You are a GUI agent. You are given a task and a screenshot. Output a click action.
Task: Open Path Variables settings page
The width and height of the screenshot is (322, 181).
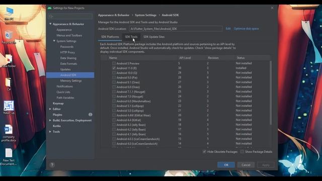tap(65, 98)
